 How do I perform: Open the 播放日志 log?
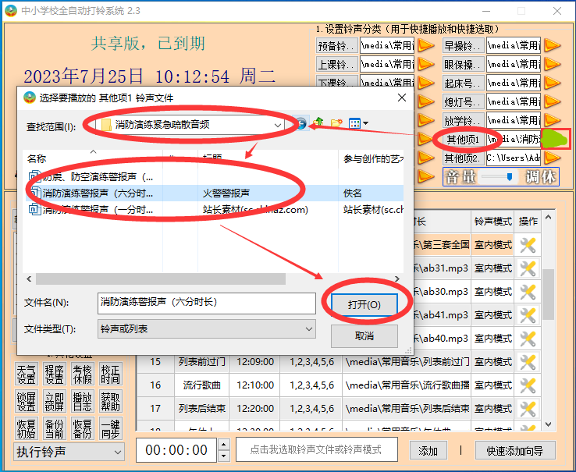(x=83, y=401)
